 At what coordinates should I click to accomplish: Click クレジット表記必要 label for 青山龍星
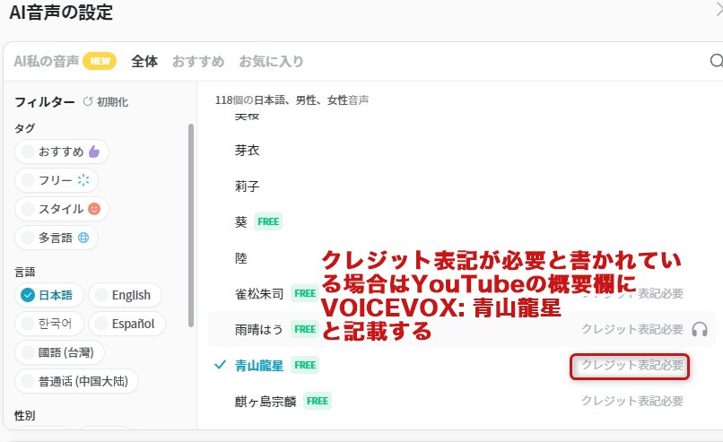tap(632, 366)
